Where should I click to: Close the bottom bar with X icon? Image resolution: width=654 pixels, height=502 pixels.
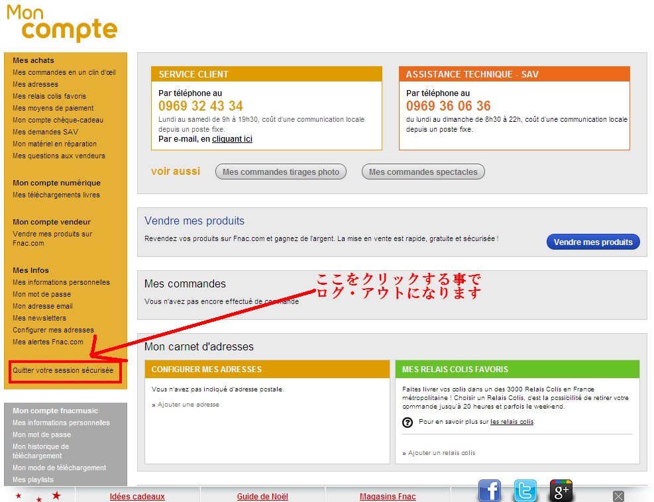pyautogui.click(x=618, y=496)
